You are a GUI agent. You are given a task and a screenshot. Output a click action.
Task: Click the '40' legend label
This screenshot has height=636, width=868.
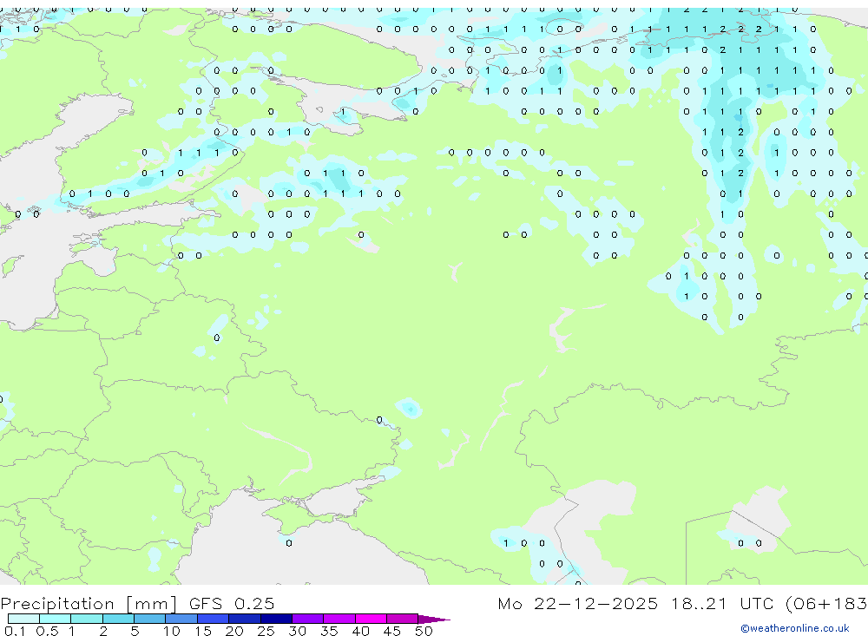point(360,631)
